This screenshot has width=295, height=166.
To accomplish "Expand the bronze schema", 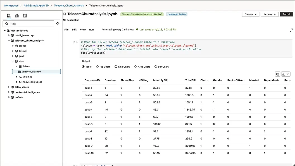I will pos(13,46).
